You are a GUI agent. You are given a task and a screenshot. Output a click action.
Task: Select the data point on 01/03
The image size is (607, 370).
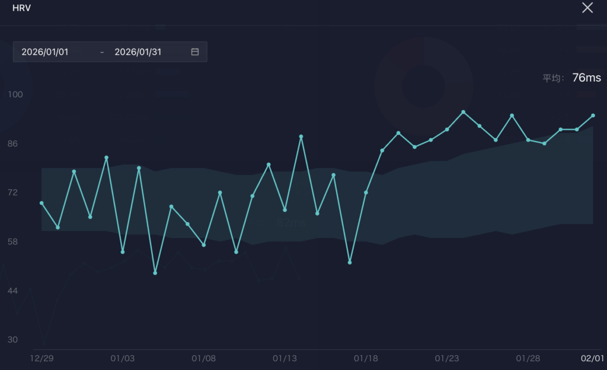pos(123,252)
